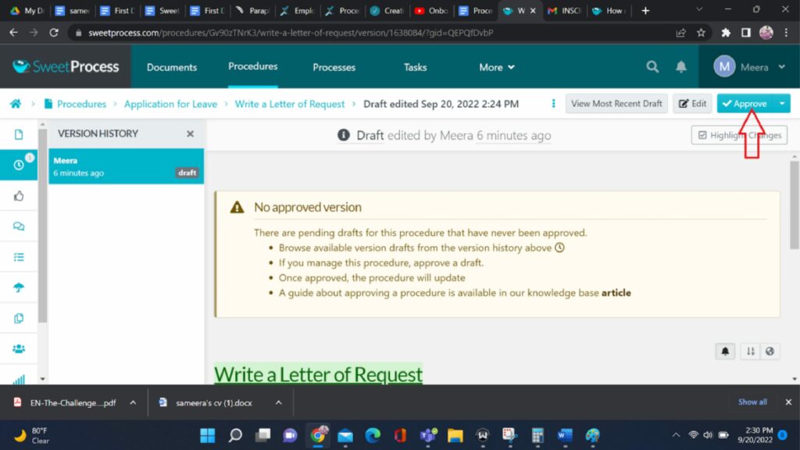800x450 pixels.
Task: Open the teams people icon in sidebar
Action: [19, 348]
